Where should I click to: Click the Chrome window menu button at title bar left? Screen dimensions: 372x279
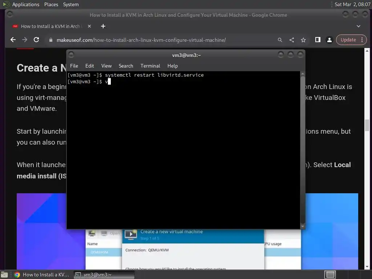click(10, 15)
